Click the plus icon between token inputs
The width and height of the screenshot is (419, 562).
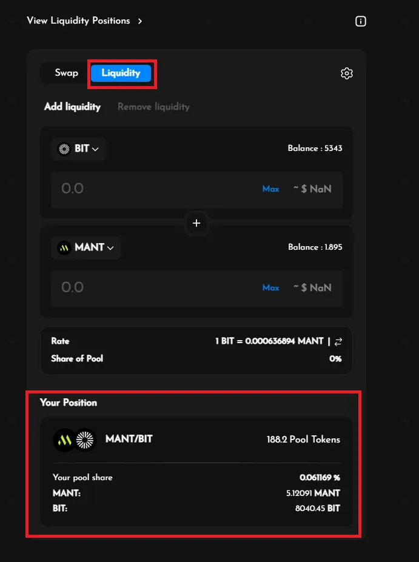pos(196,223)
